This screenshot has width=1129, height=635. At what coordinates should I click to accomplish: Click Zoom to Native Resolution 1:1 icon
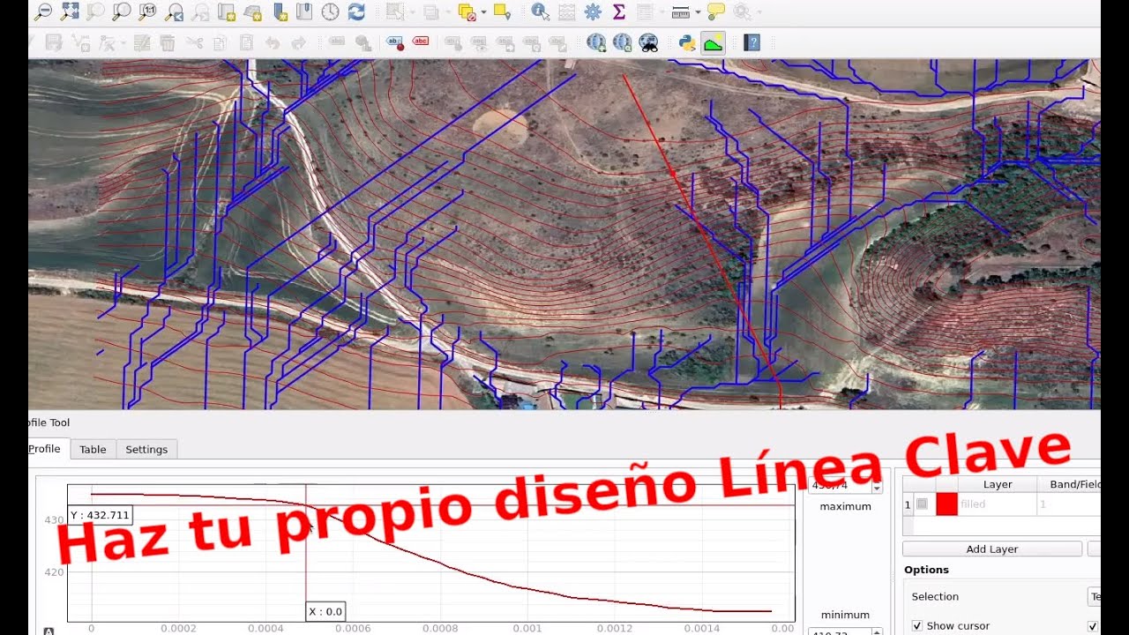click(148, 11)
